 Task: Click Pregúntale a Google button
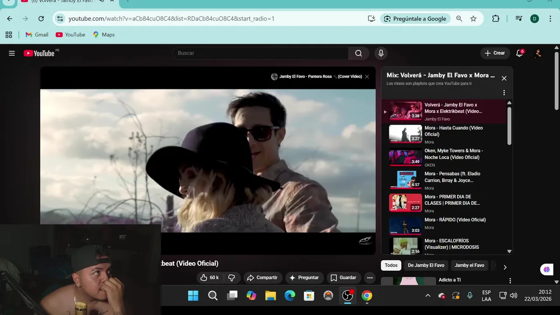tap(415, 18)
